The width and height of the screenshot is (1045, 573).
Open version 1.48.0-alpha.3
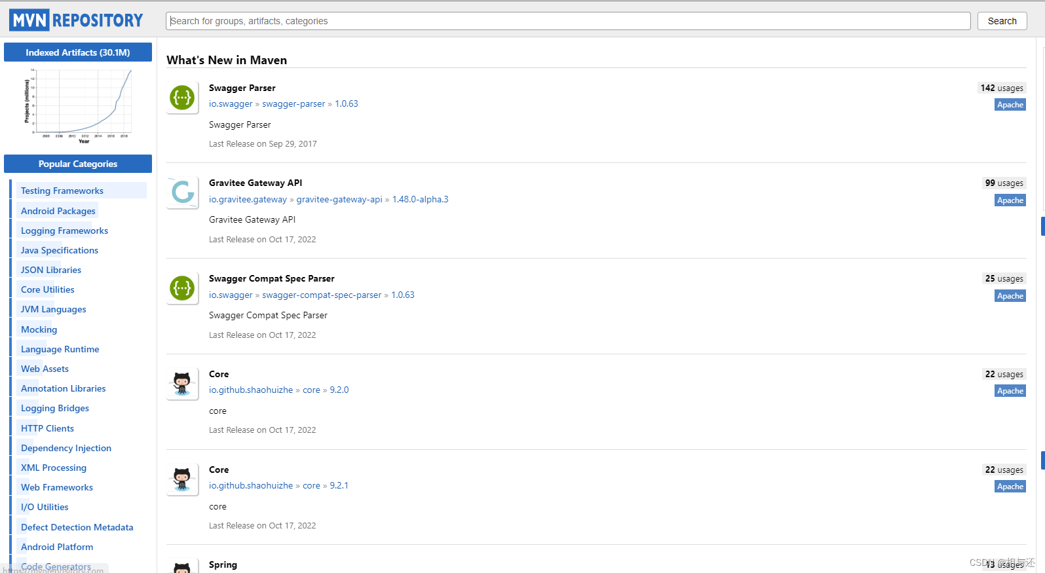click(421, 199)
